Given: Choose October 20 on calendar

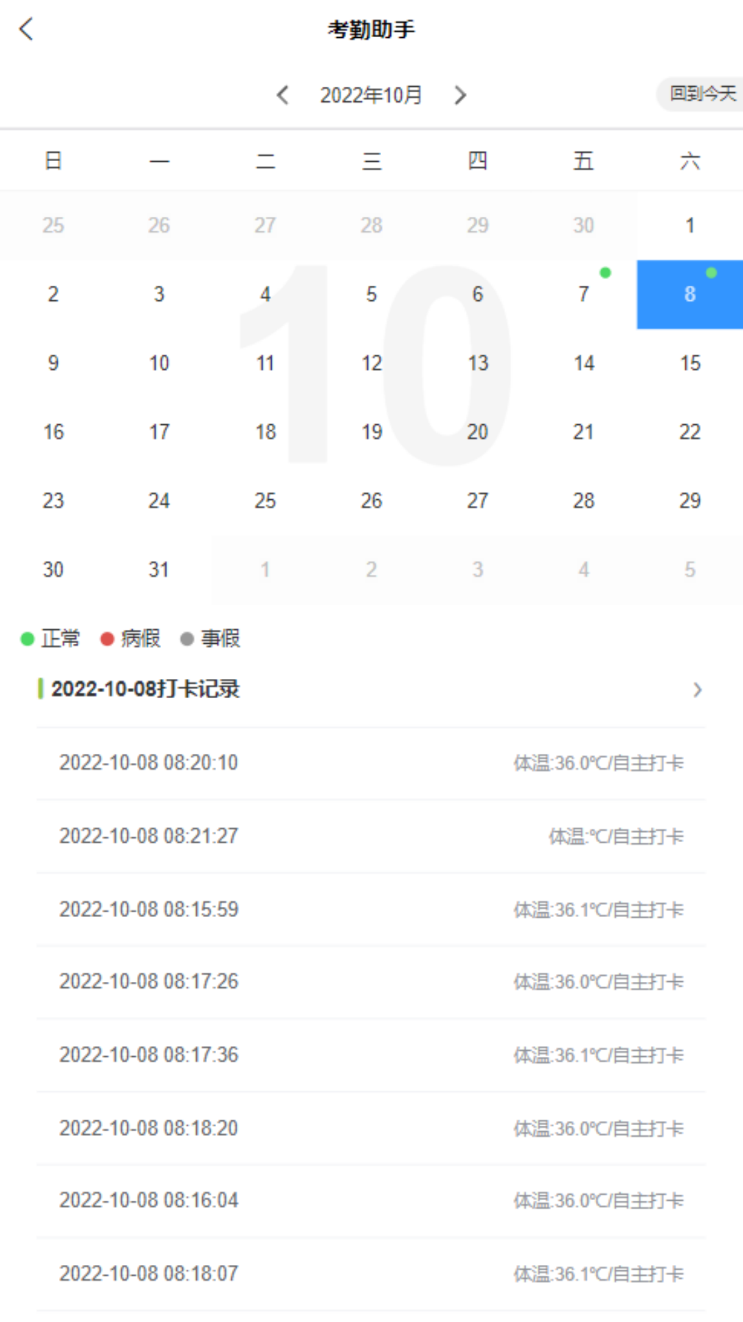Looking at the screenshot, I should tap(477, 432).
